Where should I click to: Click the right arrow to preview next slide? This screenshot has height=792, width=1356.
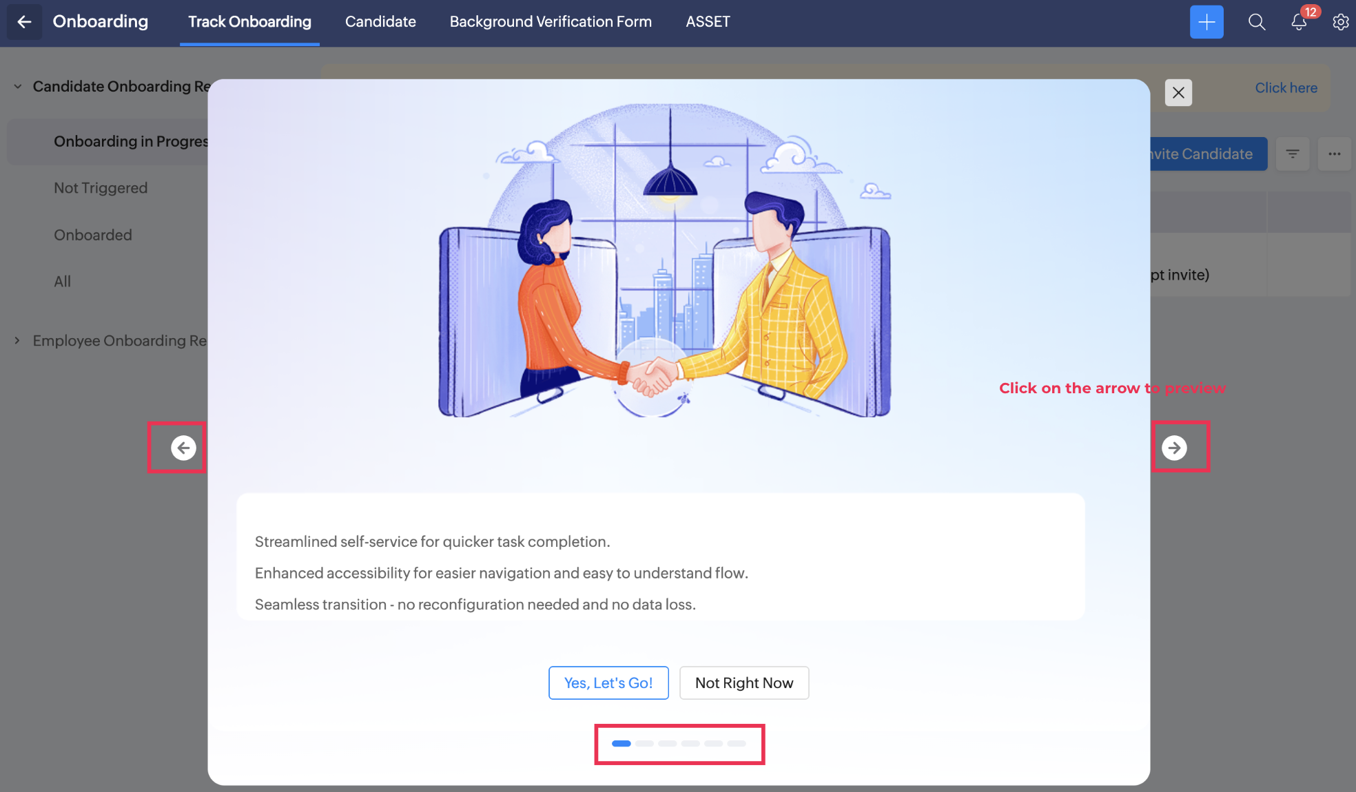1174,448
